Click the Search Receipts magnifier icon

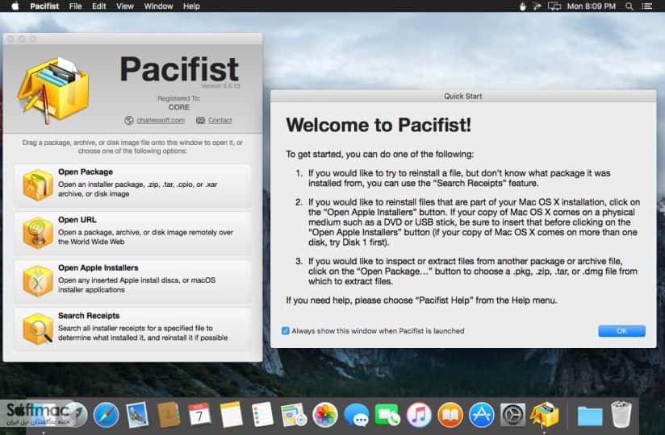point(38,329)
